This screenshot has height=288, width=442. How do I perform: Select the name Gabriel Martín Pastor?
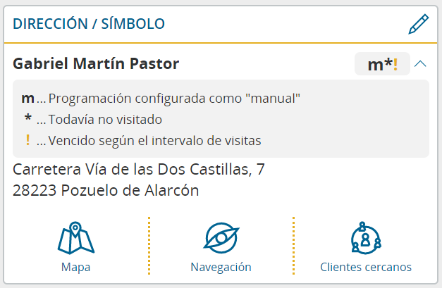tap(96, 63)
